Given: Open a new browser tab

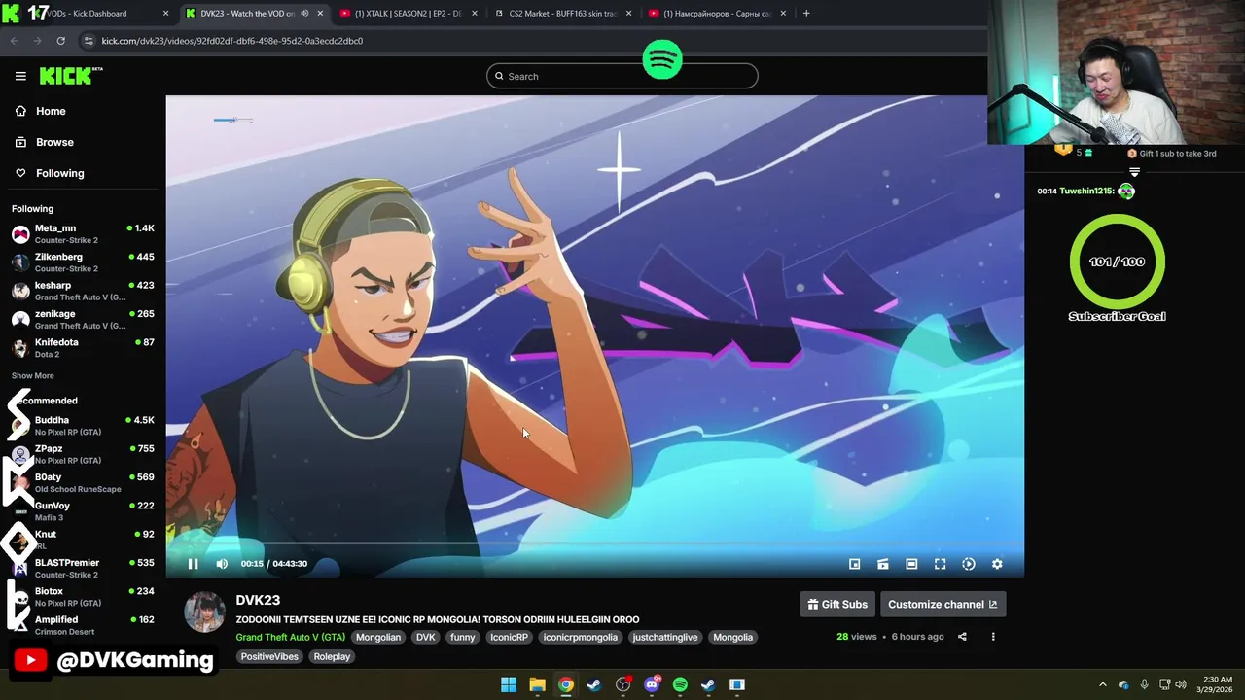Looking at the screenshot, I should [x=806, y=14].
